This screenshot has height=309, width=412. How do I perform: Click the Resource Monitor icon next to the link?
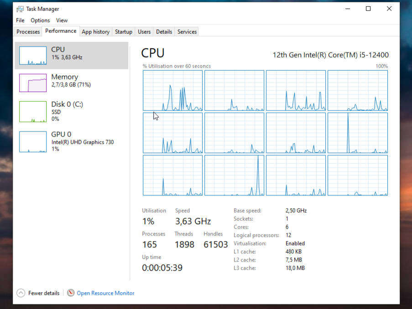(71, 293)
